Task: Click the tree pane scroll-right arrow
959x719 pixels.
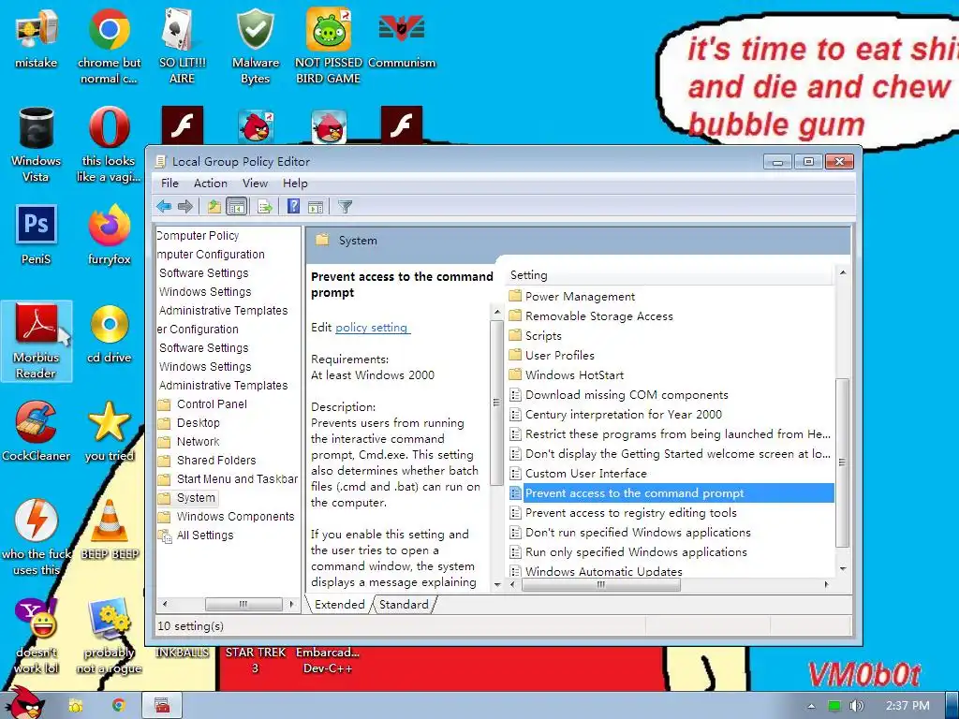Action: coord(292,604)
